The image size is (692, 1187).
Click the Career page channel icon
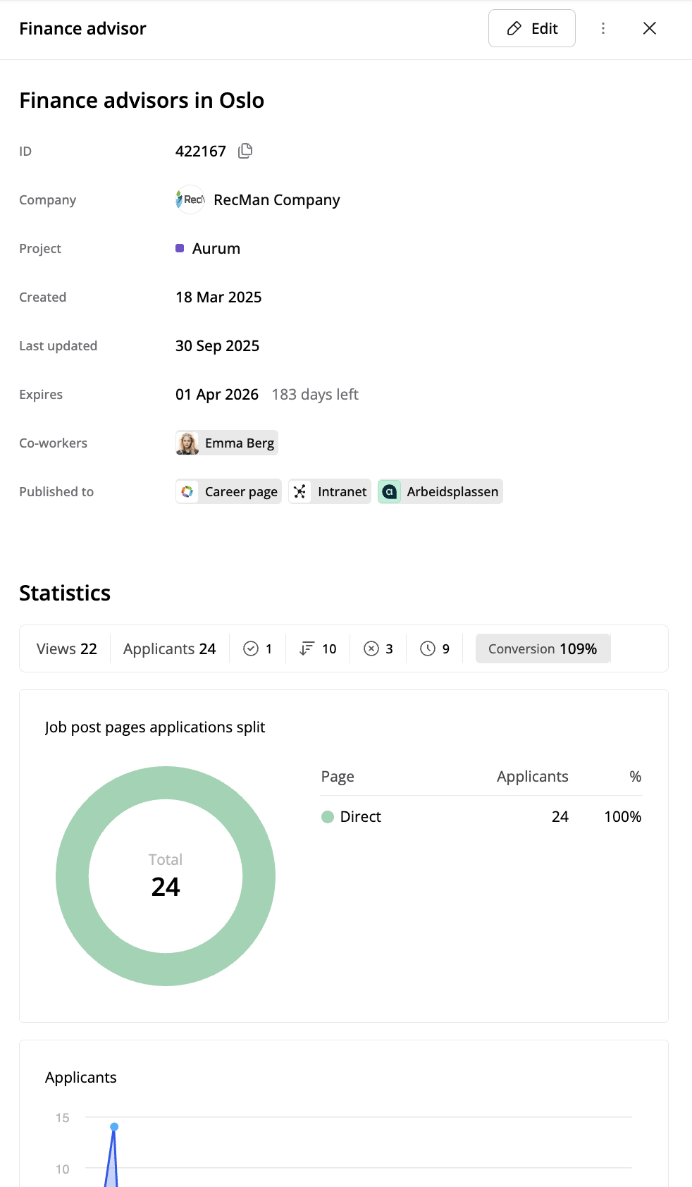point(187,492)
